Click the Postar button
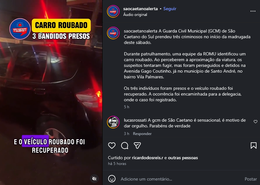The height and width of the screenshot is (185, 260). click(251, 179)
